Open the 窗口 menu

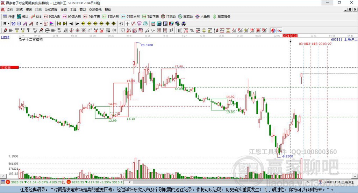point(83,9)
